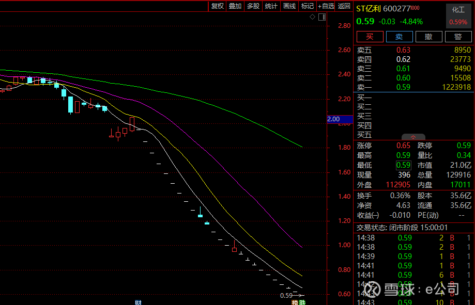Click the 财 marker at chart bottom
This screenshot has height=305, width=475.
click(x=138, y=302)
